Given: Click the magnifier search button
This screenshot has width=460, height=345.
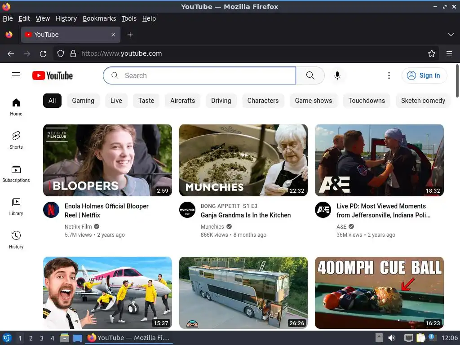Looking at the screenshot, I should 310,75.
